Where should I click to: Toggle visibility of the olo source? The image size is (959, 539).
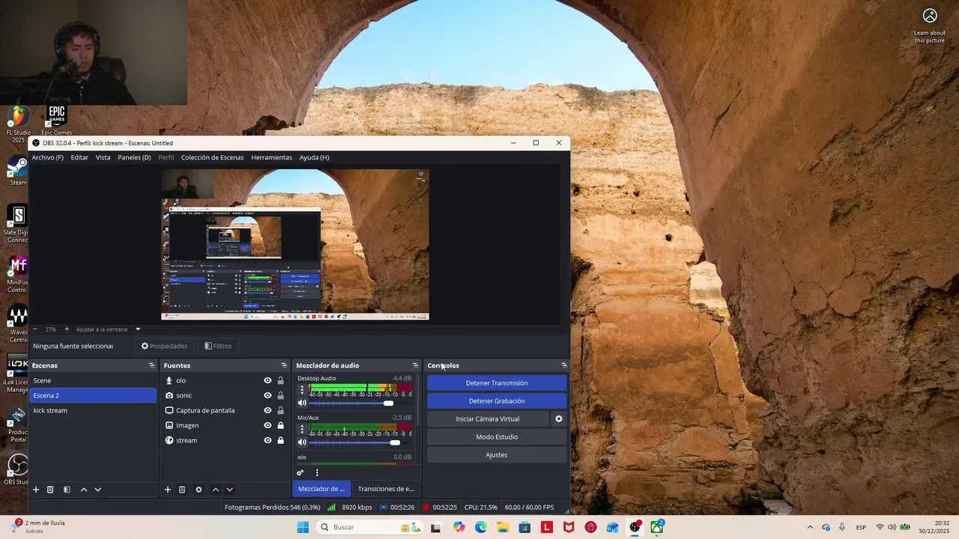(x=267, y=380)
